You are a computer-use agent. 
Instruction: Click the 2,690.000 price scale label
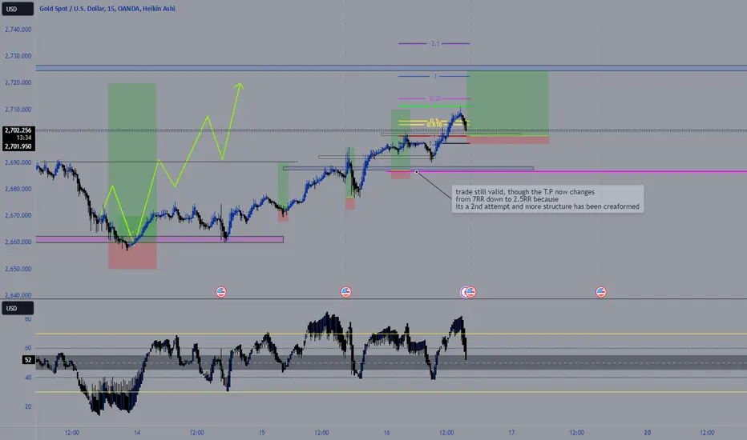(18, 162)
